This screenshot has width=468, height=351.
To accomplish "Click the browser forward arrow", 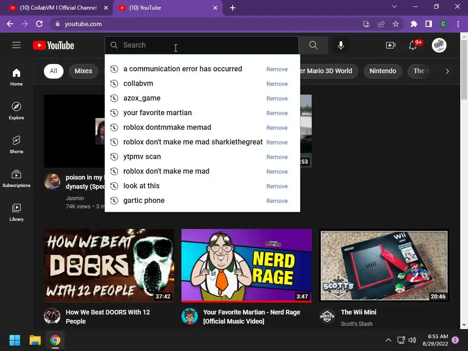I will [25, 24].
